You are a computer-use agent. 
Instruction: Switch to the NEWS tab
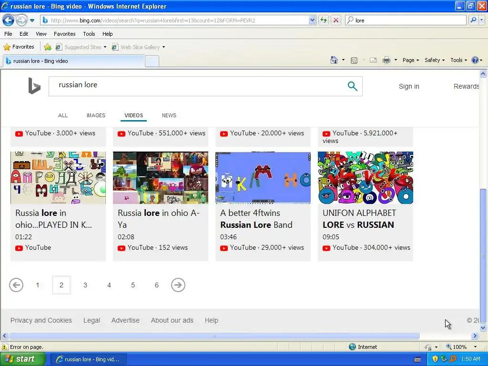click(x=169, y=115)
